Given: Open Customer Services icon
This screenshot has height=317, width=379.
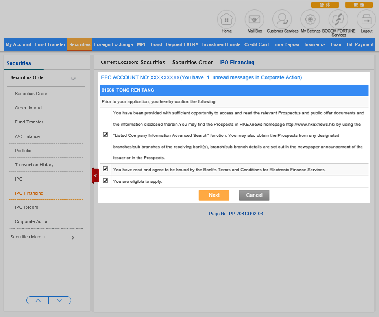Looking at the screenshot, I should tap(282, 19).
